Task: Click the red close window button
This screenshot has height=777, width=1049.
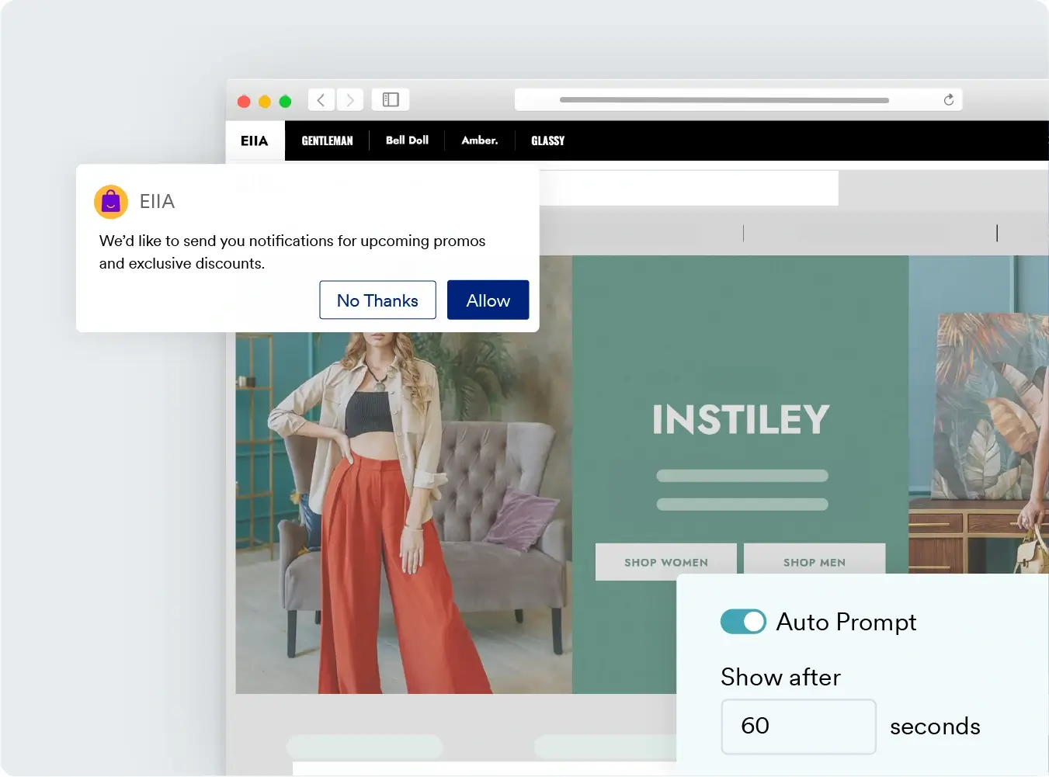Action: (x=244, y=101)
